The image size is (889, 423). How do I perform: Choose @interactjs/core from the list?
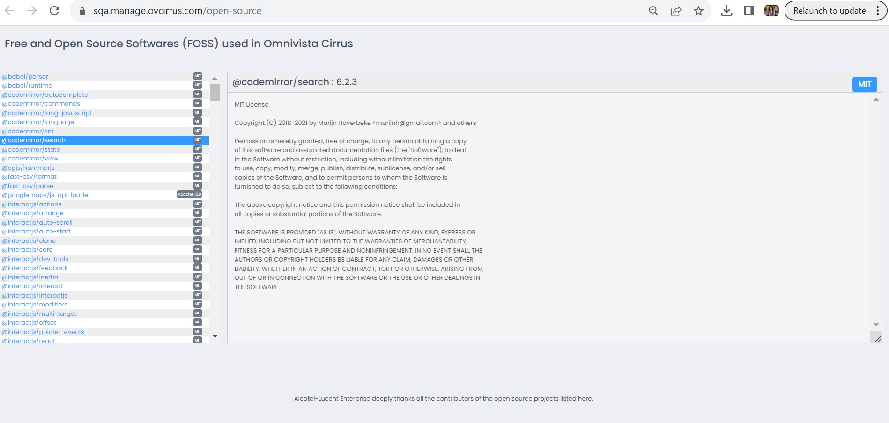(27, 250)
